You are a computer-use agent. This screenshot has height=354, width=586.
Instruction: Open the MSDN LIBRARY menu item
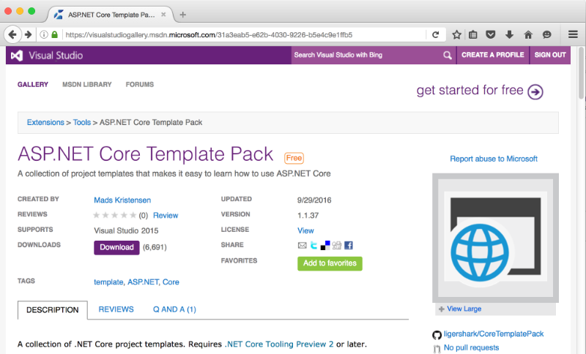86,84
